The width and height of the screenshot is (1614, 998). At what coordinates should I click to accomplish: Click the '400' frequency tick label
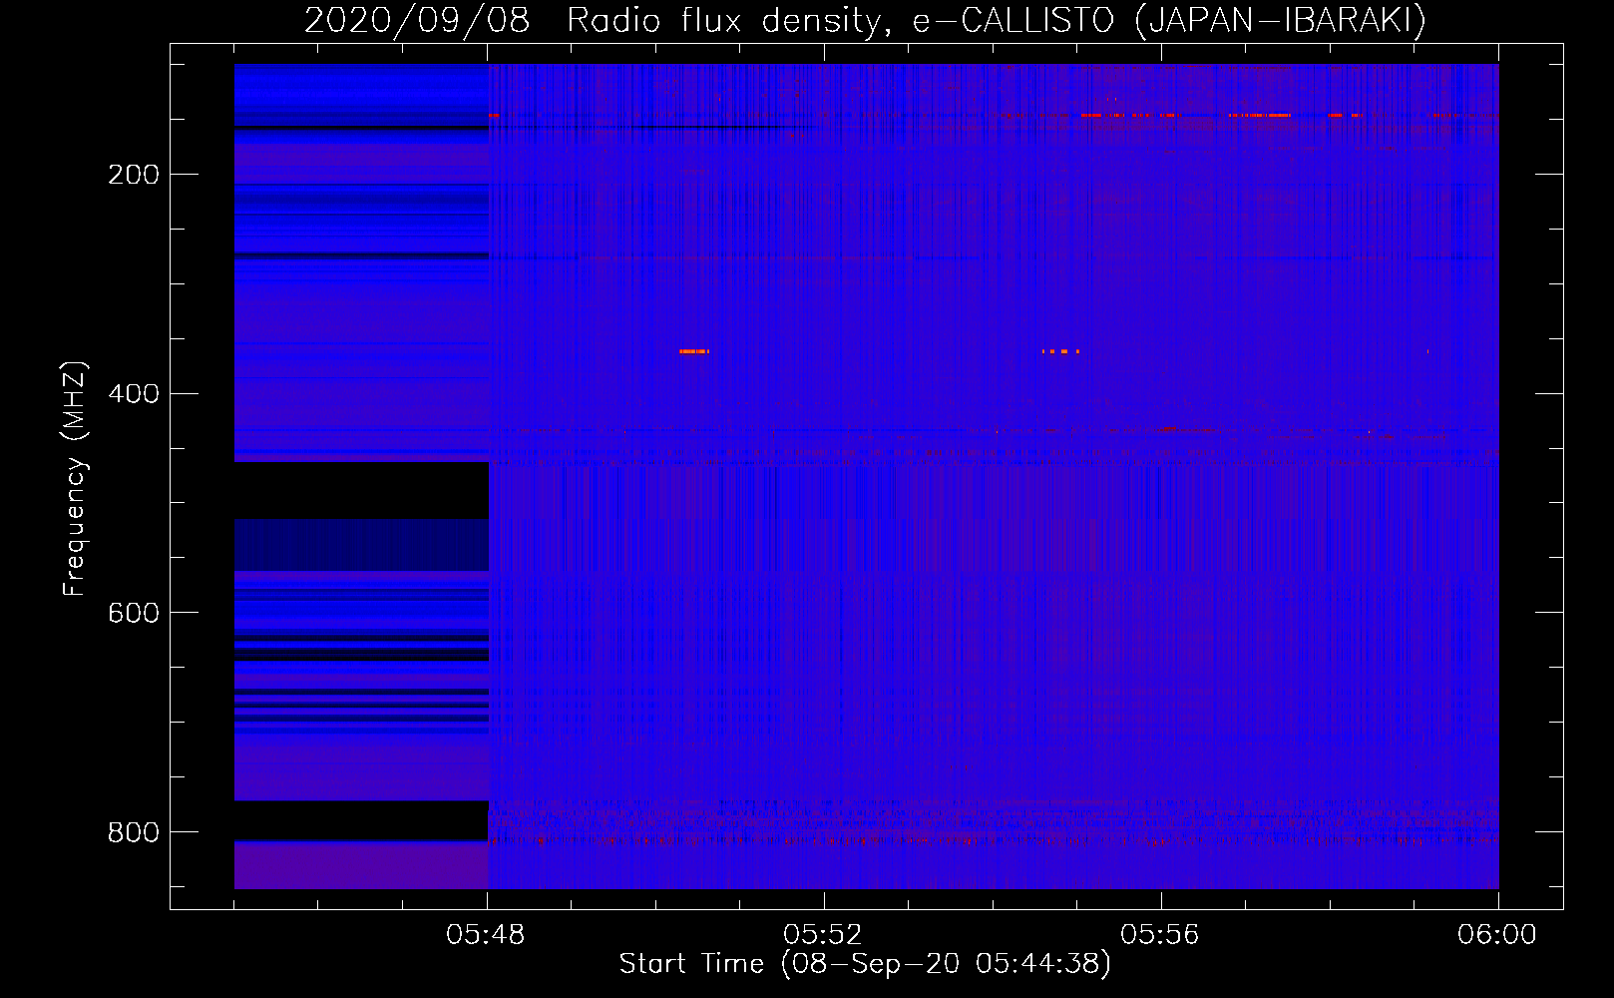coord(134,394)
